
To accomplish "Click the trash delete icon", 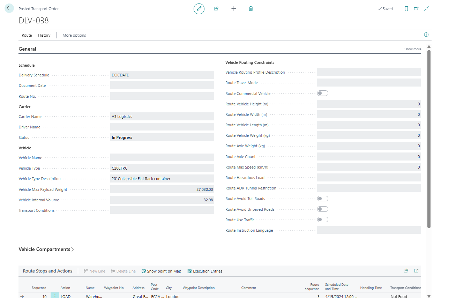I will [x=251, y=9].
